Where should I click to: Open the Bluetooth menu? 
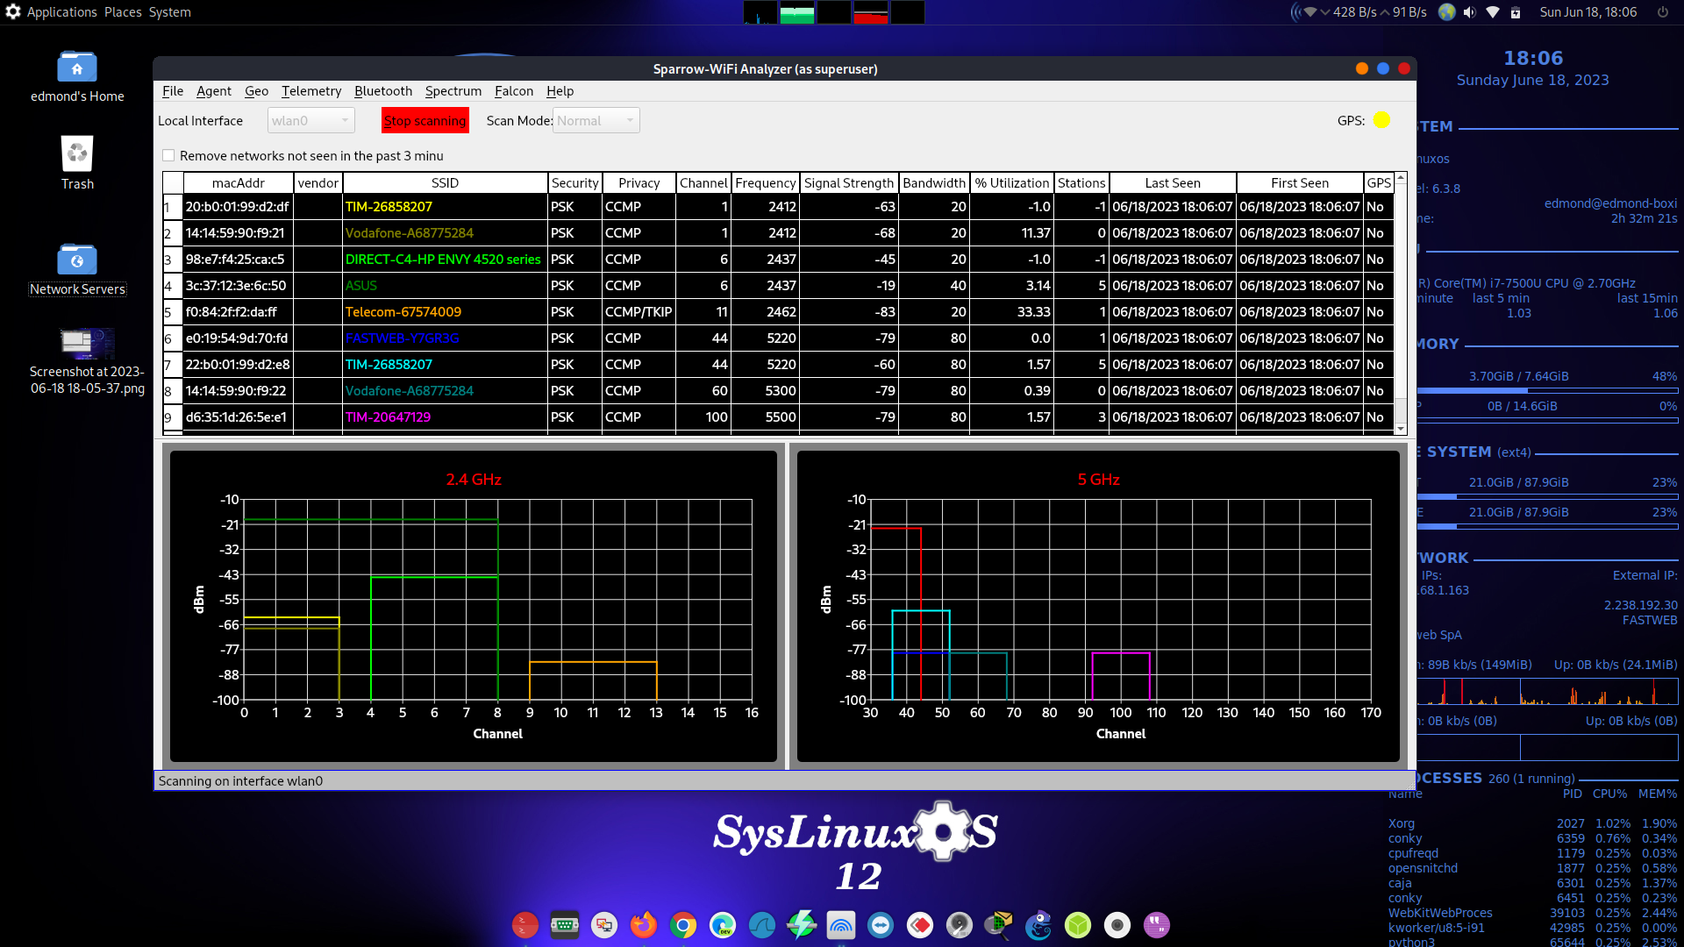[x=383, y=91]
